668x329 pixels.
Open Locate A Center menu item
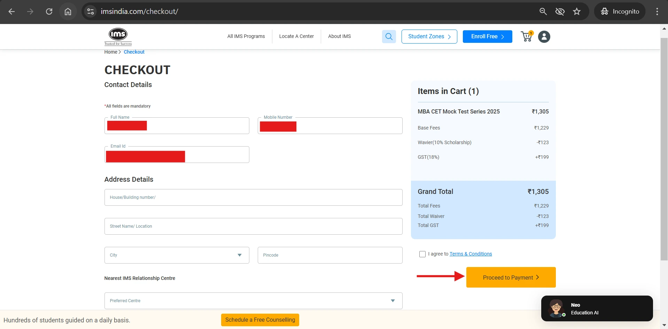296,36
